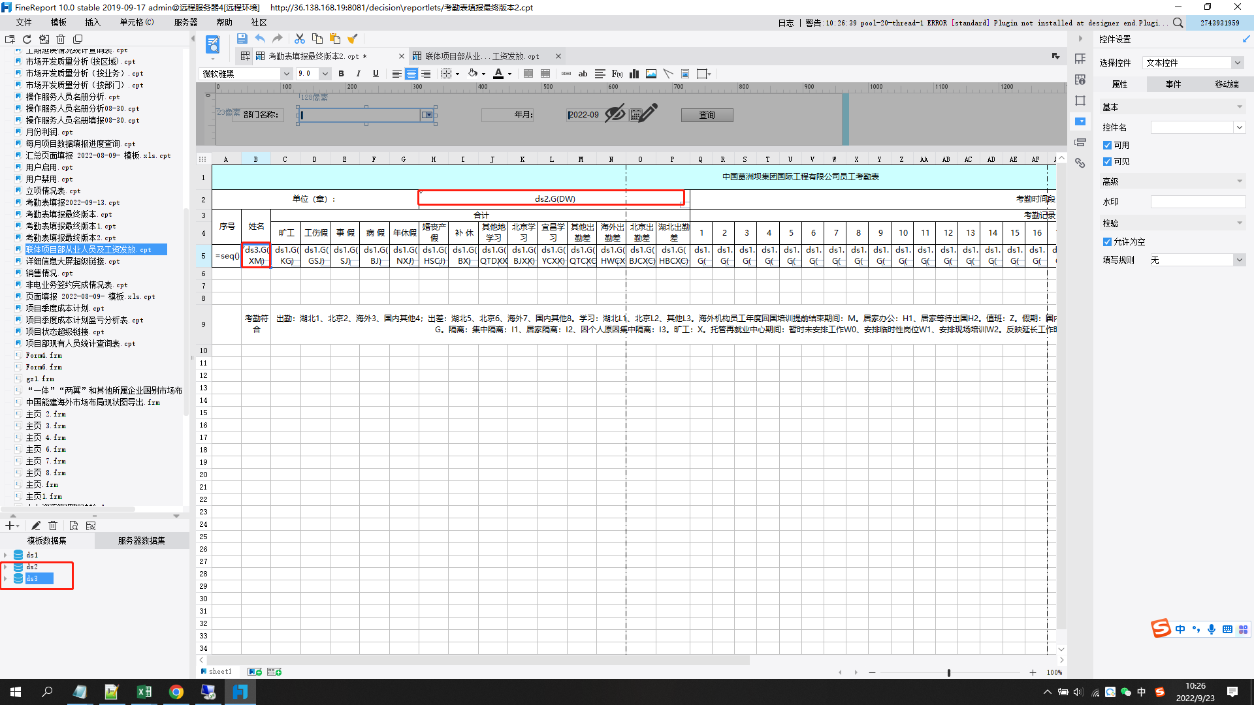Click the format painter brush icon
Image resolution: width=1254 pixels, height=705 pixels.
point(353,39)
